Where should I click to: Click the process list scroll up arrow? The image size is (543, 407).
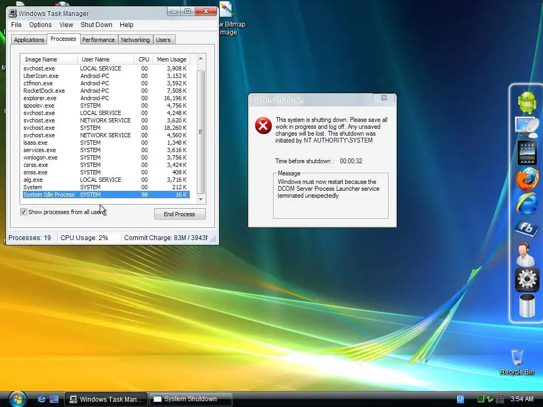(200, 58)
